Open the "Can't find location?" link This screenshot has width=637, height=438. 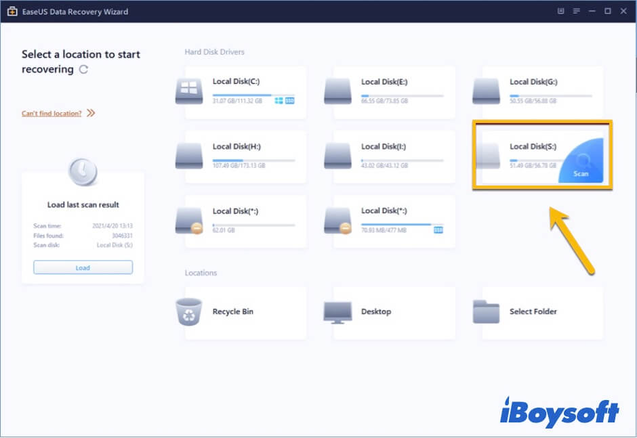(52, 114)
